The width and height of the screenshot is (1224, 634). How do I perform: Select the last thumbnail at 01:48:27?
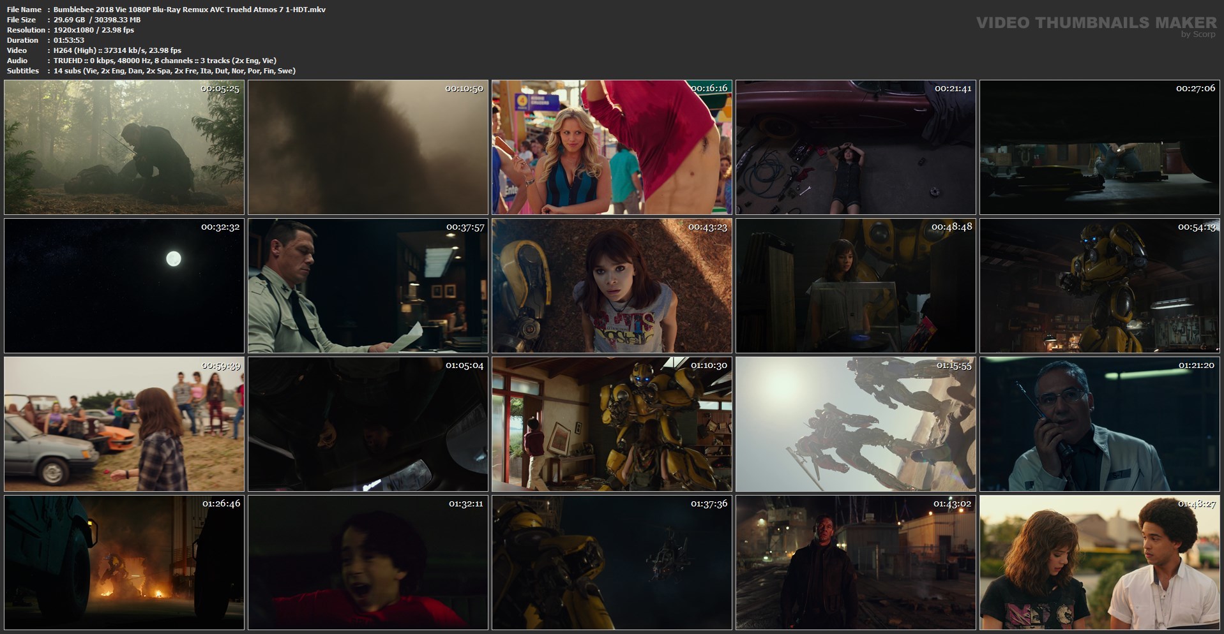(x=1099, y=563)
